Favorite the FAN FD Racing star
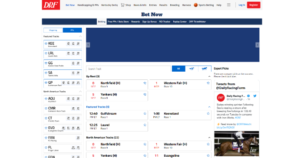The height and width of the screenshot is (158, 304). (x=46, y=138)
